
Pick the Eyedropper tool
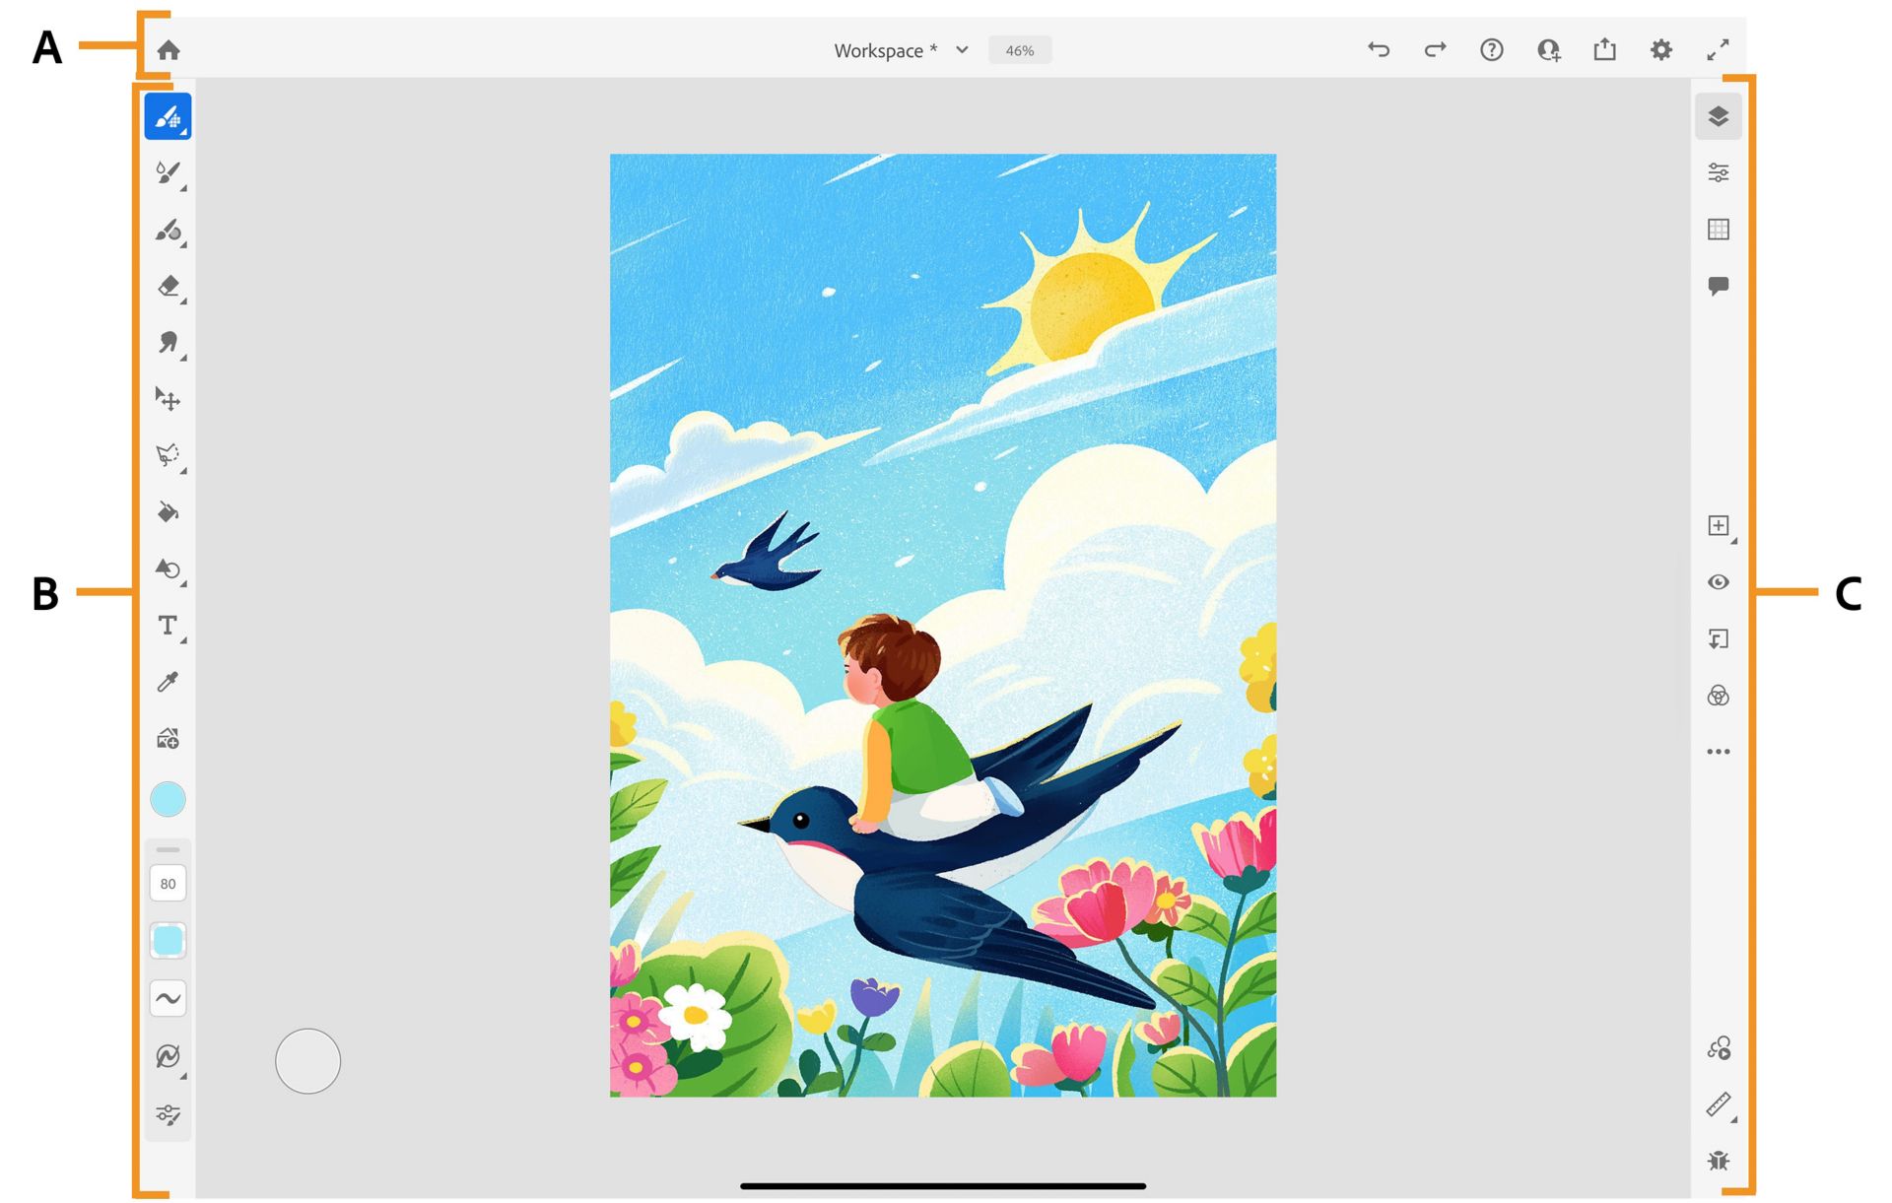coord(168,681)
